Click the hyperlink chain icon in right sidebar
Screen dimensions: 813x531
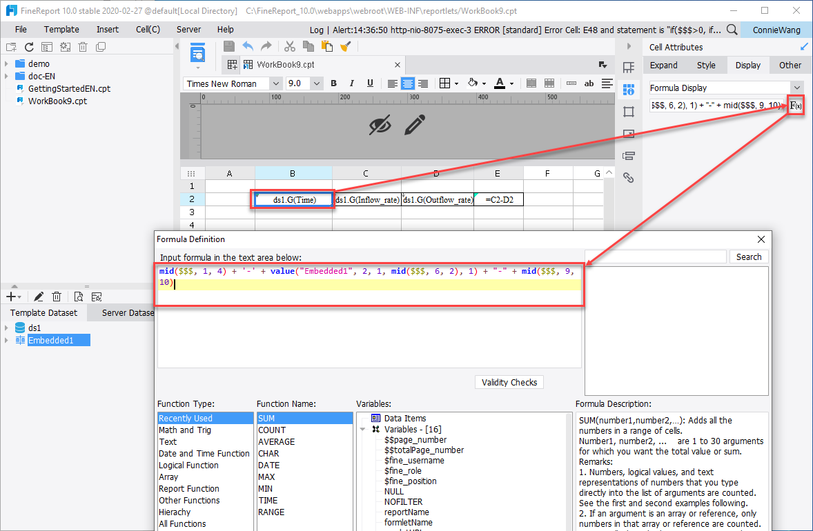tap(629, 177)
